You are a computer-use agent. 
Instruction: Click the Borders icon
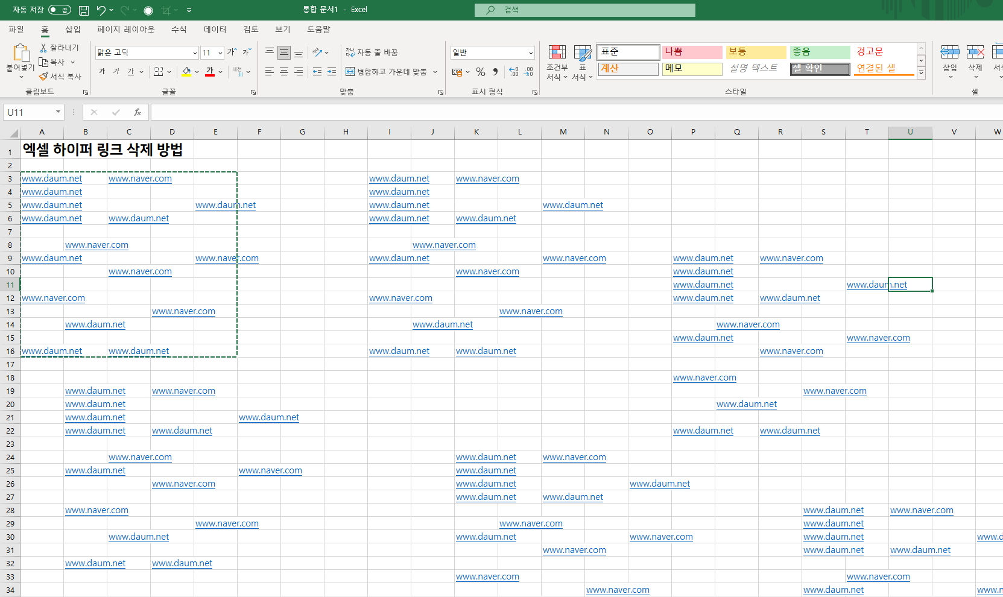tap(158, 72)
